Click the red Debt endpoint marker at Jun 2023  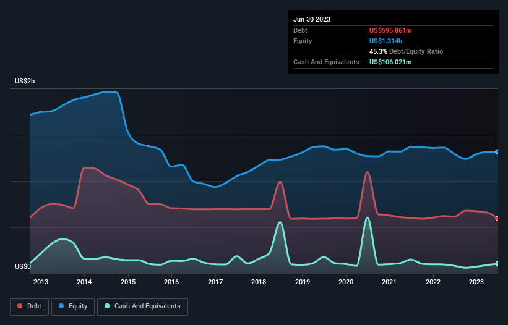(497, 219)
